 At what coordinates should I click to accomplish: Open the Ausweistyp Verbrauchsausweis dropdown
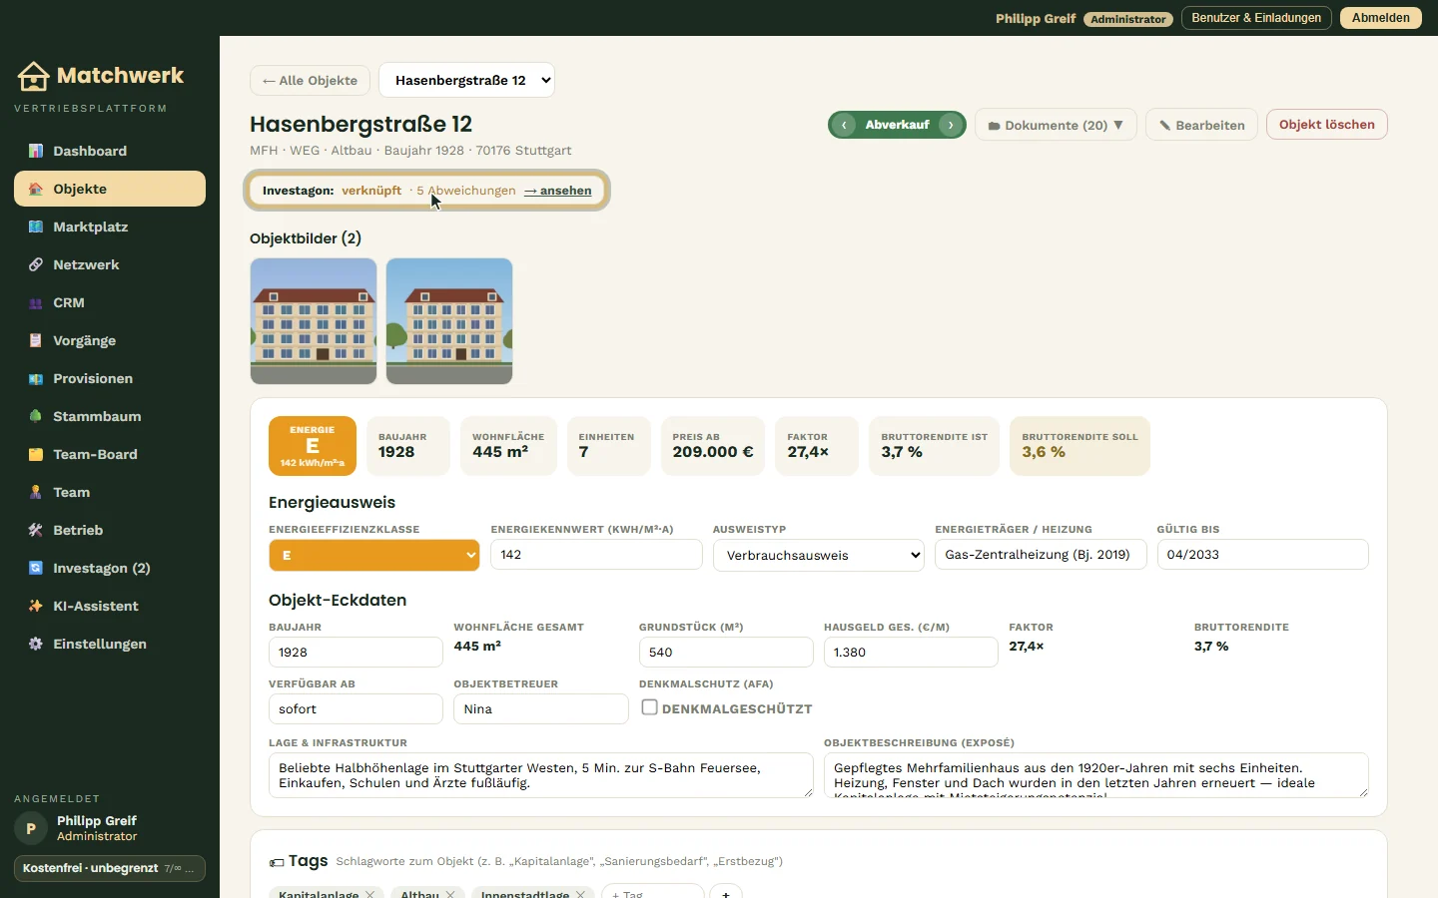click(x=819, y=555)
